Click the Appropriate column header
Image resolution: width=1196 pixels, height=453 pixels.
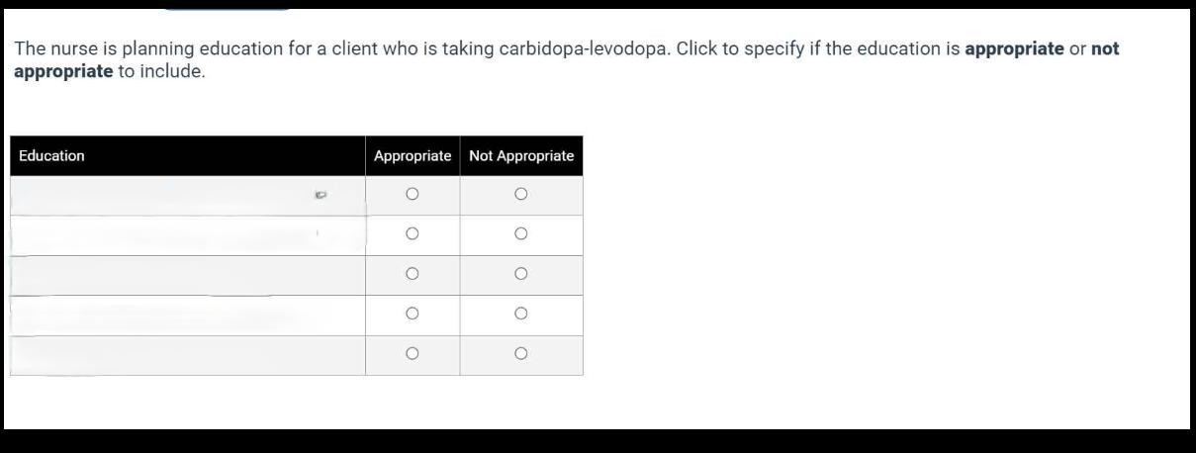click(413, 155)
